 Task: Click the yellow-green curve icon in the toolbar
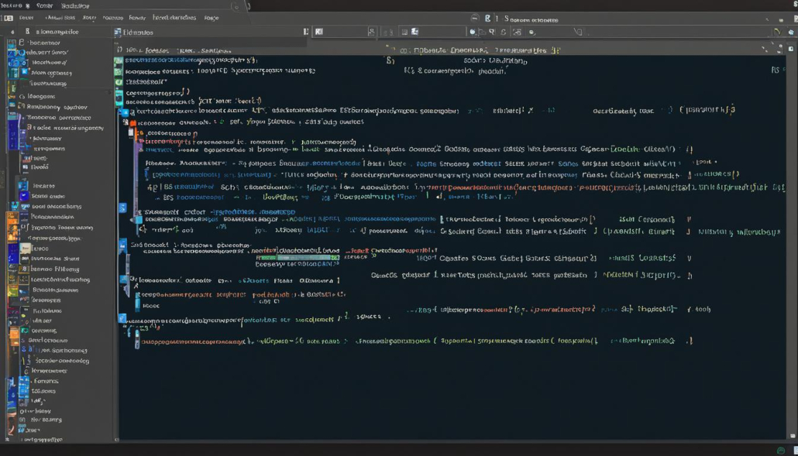point(776,32)
